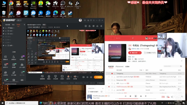
Task: Click the listen-together icon in the music player bar
Action: 168,97
